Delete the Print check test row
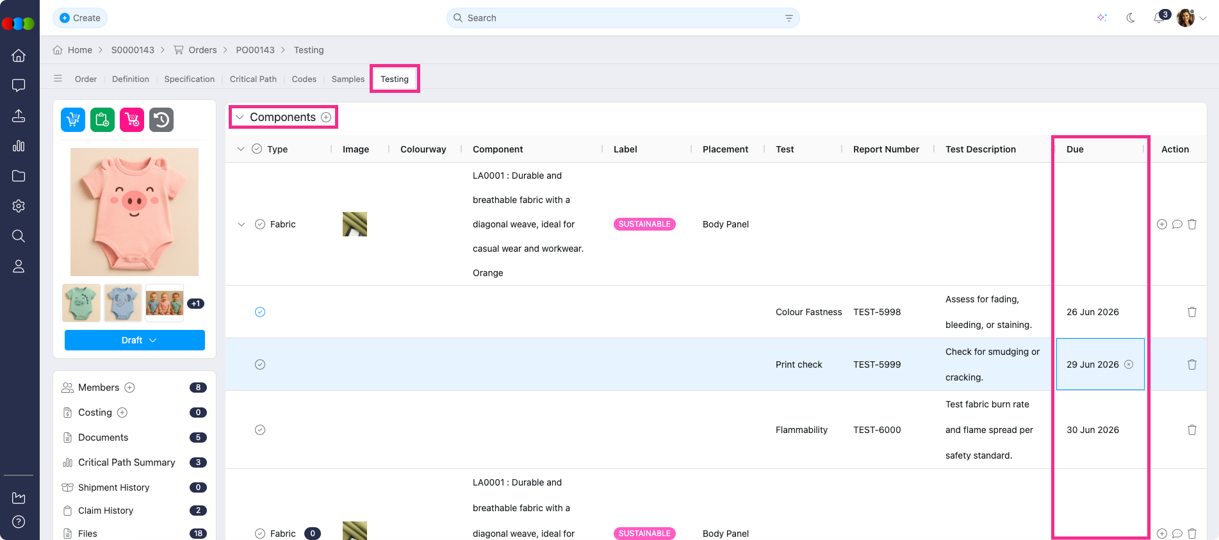This screenshot has width=1219, height=540. [1192, 364]
